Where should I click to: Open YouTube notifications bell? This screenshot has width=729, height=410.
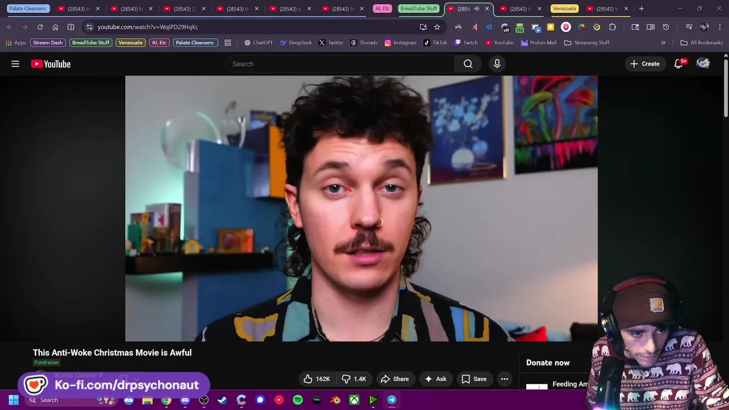678,64
